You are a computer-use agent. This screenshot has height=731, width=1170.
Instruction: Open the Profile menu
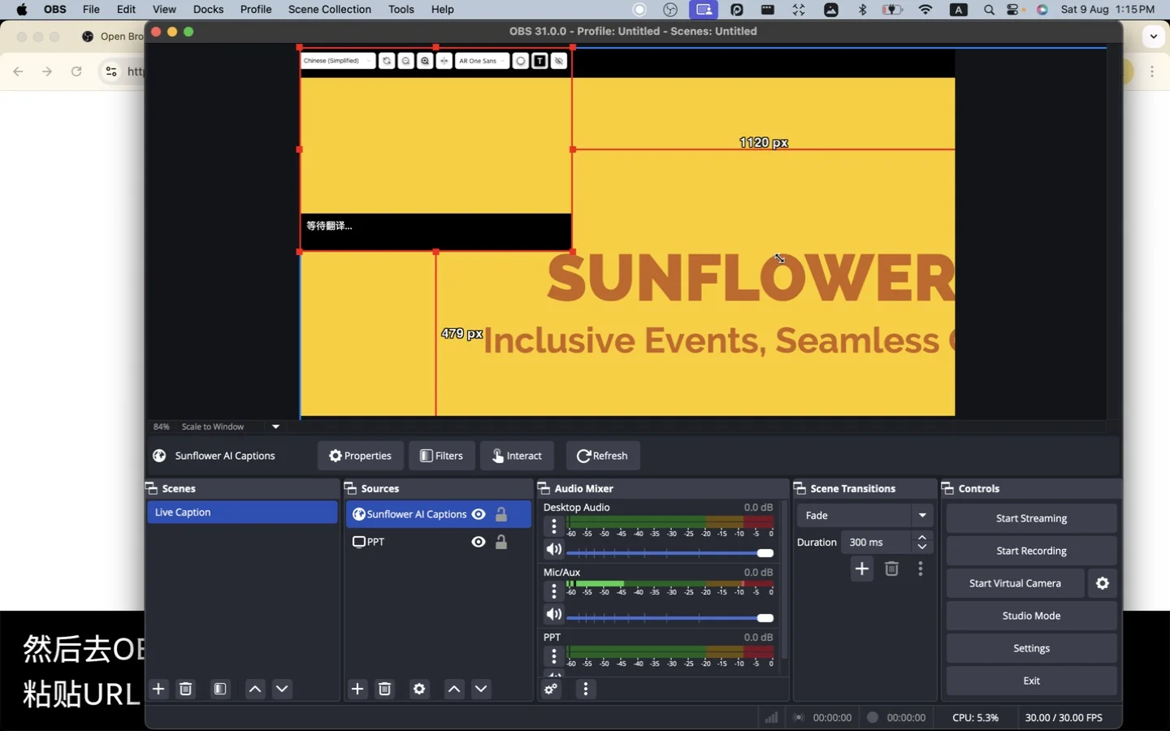[256, 10]
